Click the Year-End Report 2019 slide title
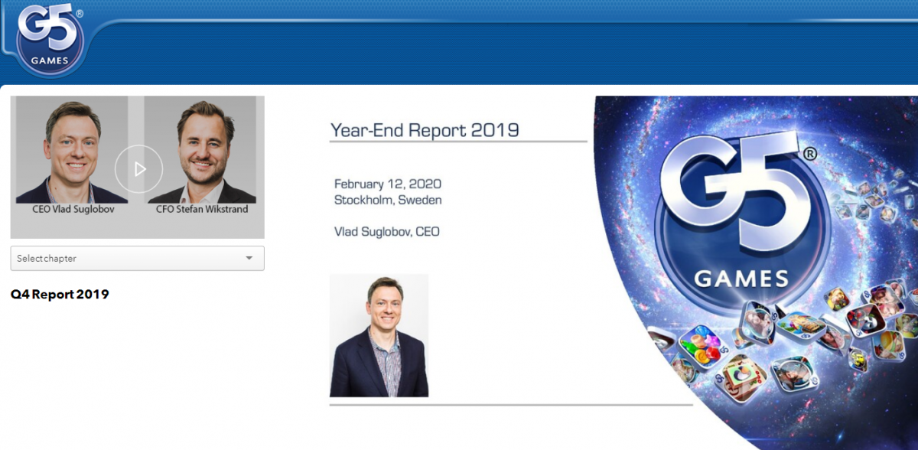918x450 pixels. tap(425, 130)
